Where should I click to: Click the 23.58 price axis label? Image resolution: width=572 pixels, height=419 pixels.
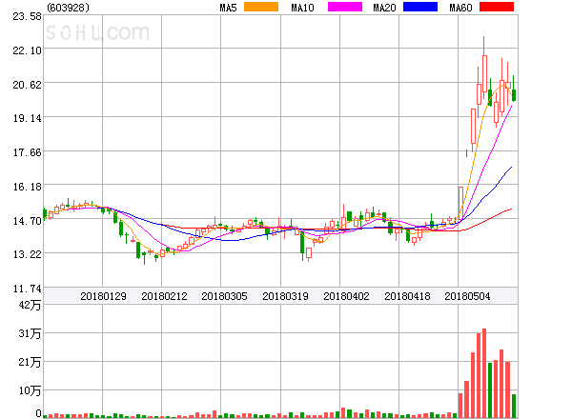(x=27, y=16)
